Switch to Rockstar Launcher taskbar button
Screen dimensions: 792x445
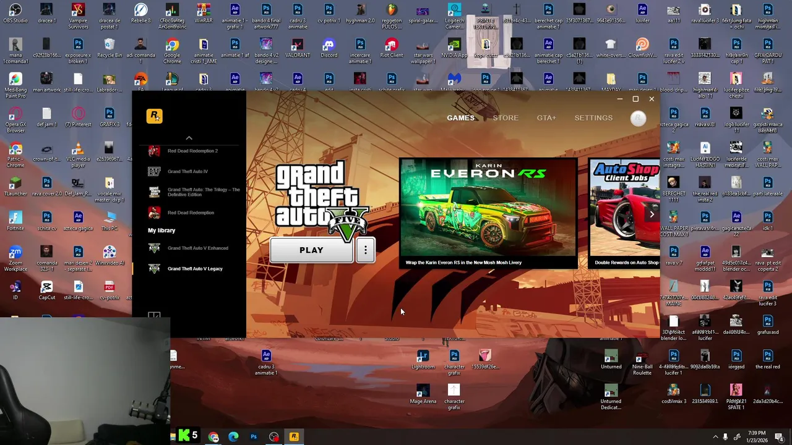coord(294,437)
